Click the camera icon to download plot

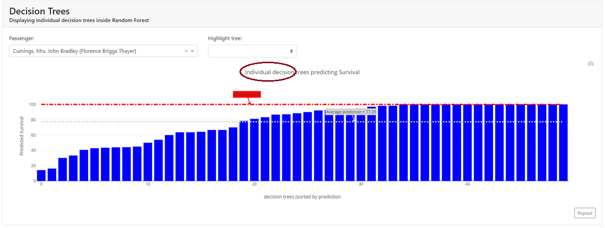coord(590,64)
